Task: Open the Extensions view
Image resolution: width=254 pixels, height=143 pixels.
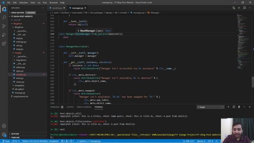Action: pyautogui.click(x=4, y=43)
